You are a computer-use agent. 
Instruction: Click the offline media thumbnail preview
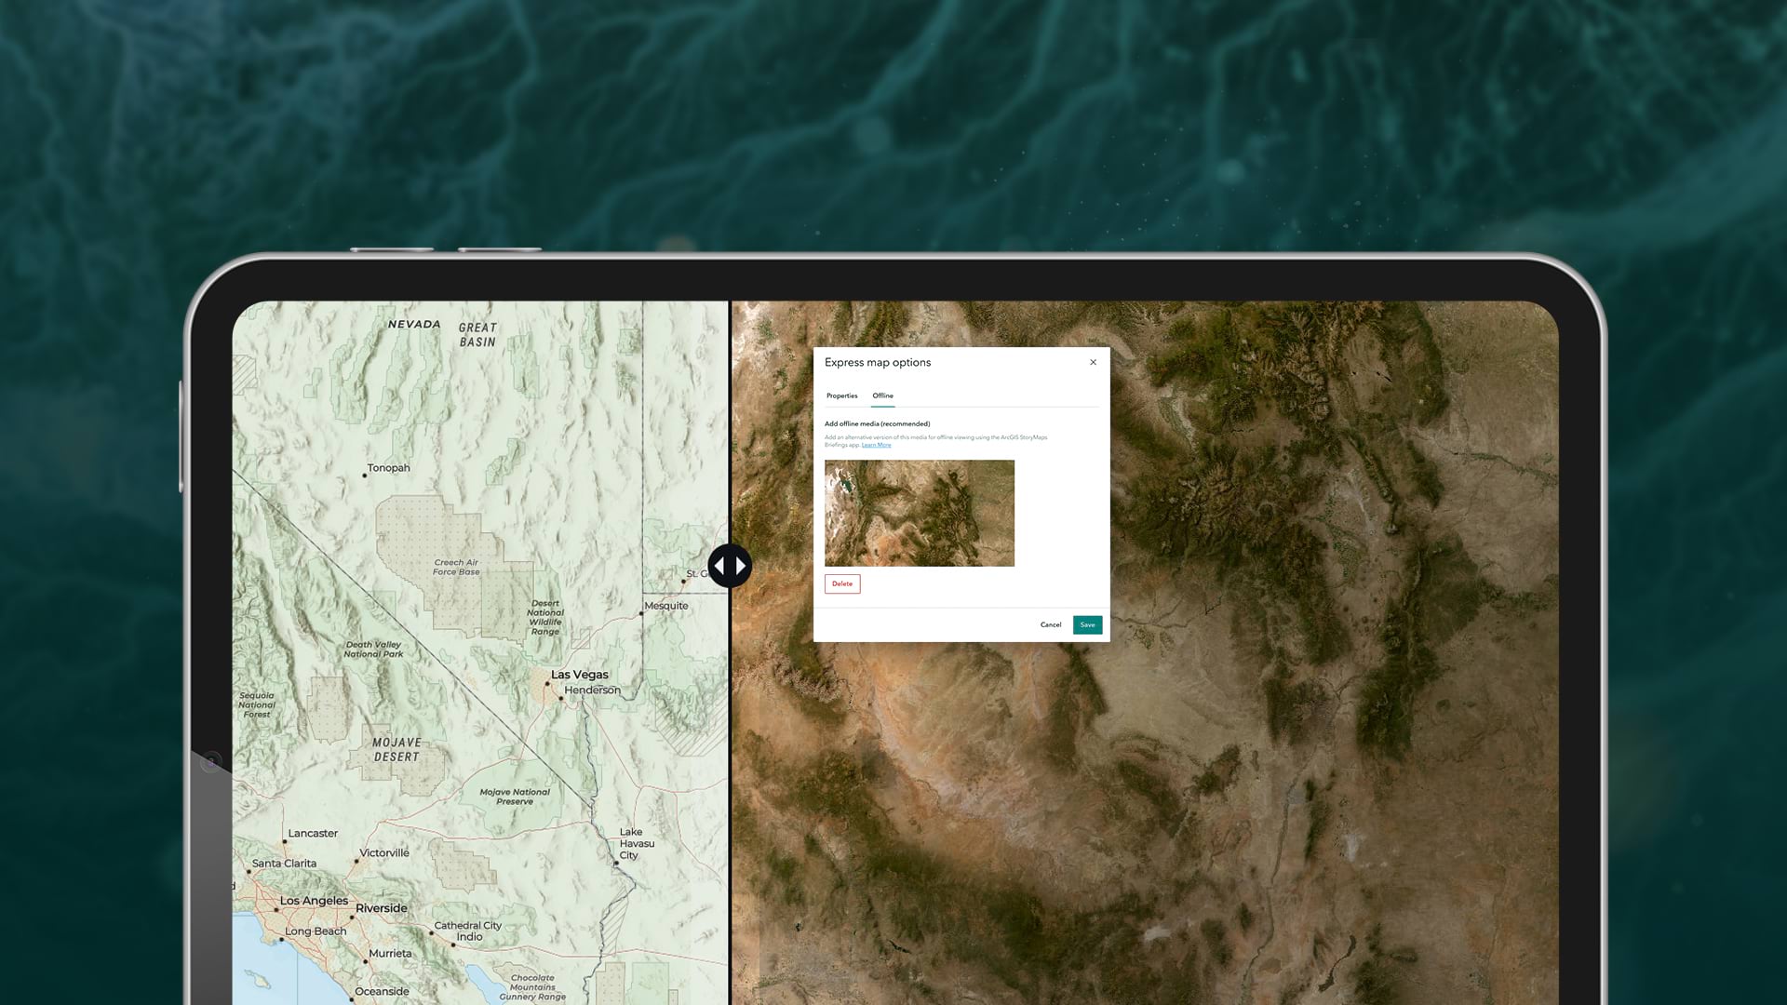point(919,513)
